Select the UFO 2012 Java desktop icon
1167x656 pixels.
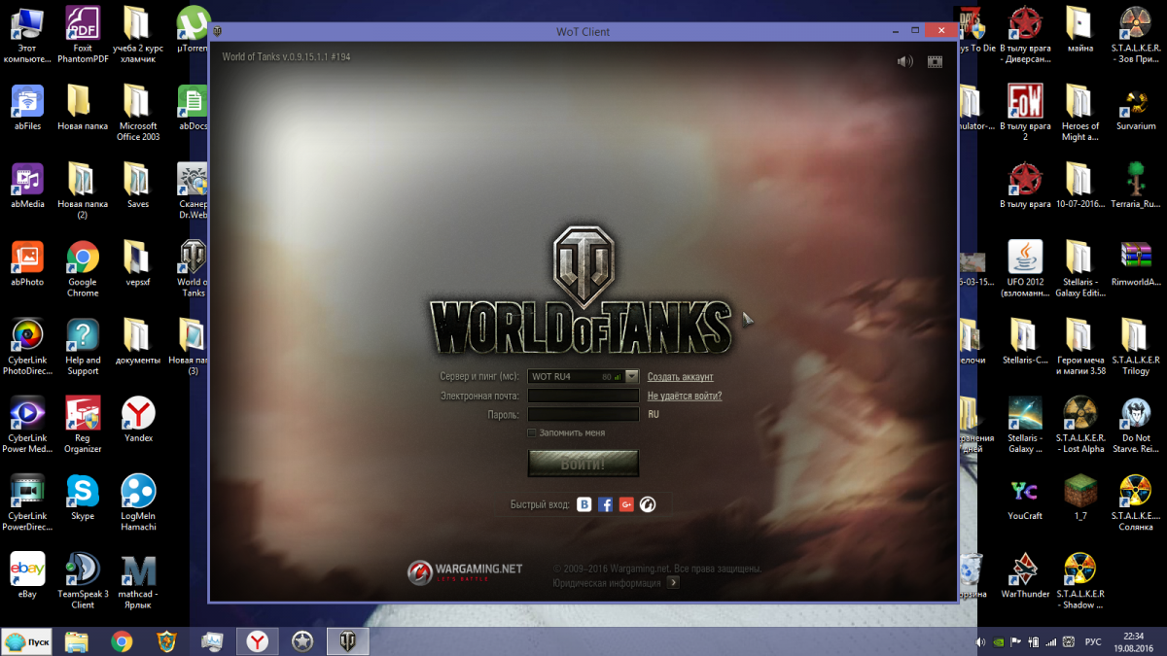(x=1025, y=269)
